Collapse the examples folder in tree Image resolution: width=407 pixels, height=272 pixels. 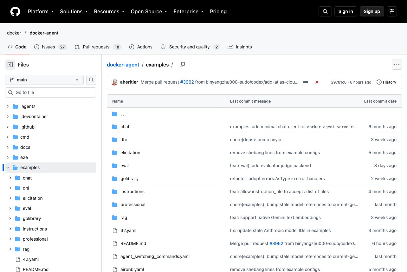(x=8, y=168)
